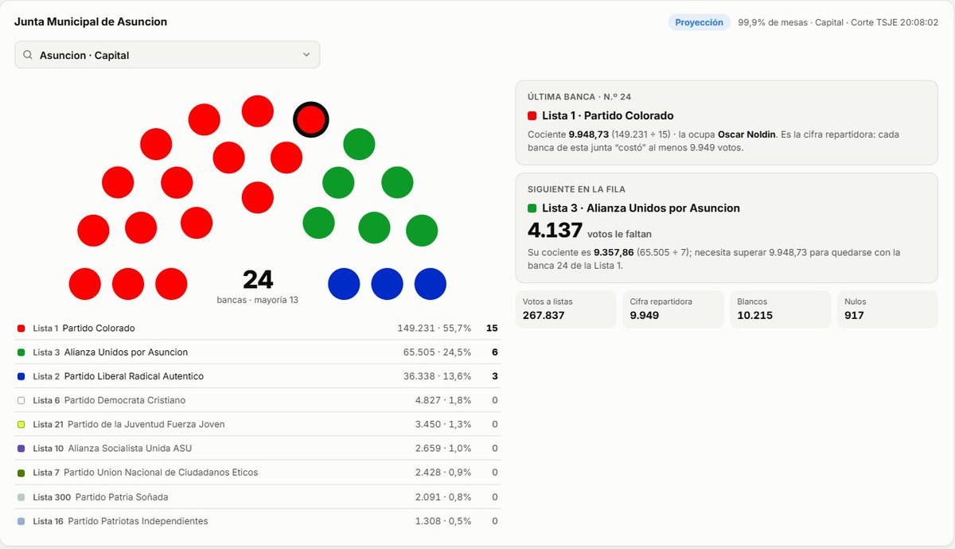Expand the Asuncion · Capital dropdown chevron

306,55
